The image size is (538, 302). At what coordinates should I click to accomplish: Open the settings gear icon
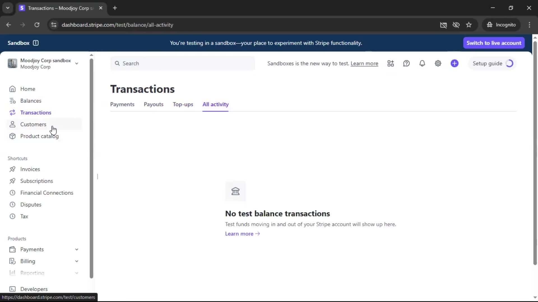[438, 63]
